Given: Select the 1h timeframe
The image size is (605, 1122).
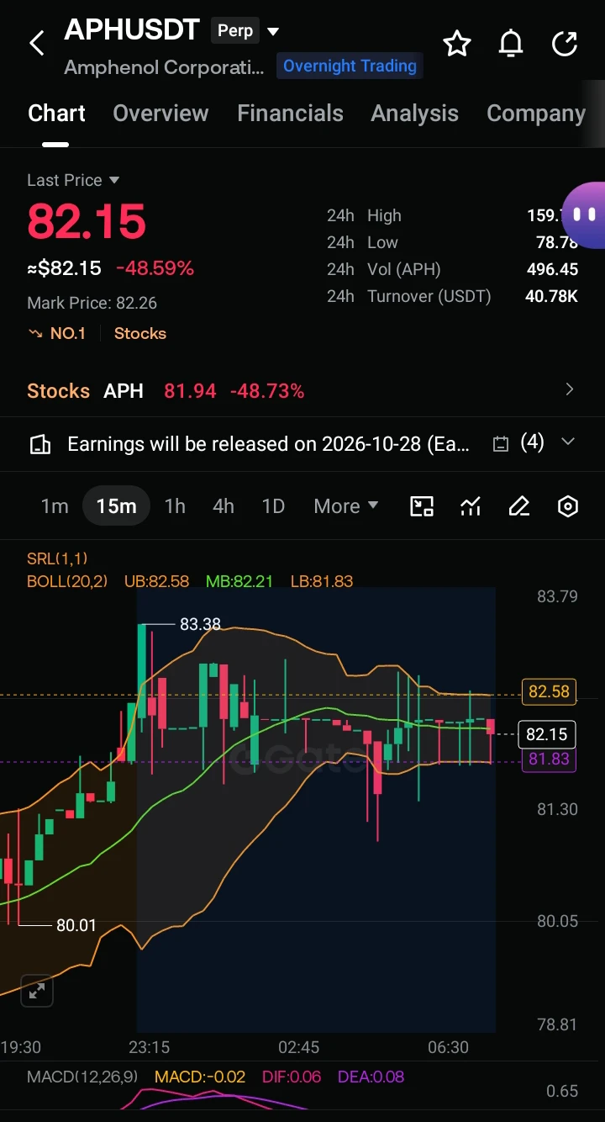Looking at the screenshot, I should 175,506.
